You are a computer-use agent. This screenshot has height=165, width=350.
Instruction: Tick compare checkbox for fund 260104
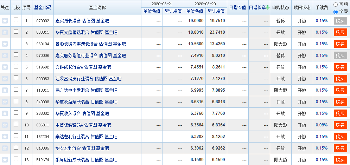(x=16, y=43)
